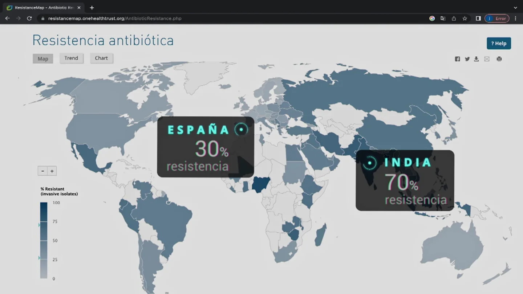This screenshot has width=523, height=294.
Task: Switch to the Chart view
Action: point(101,58)
